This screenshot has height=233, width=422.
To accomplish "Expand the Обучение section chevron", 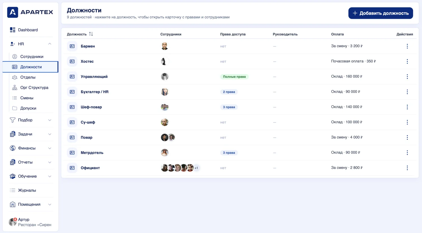I will pos(50,176).
